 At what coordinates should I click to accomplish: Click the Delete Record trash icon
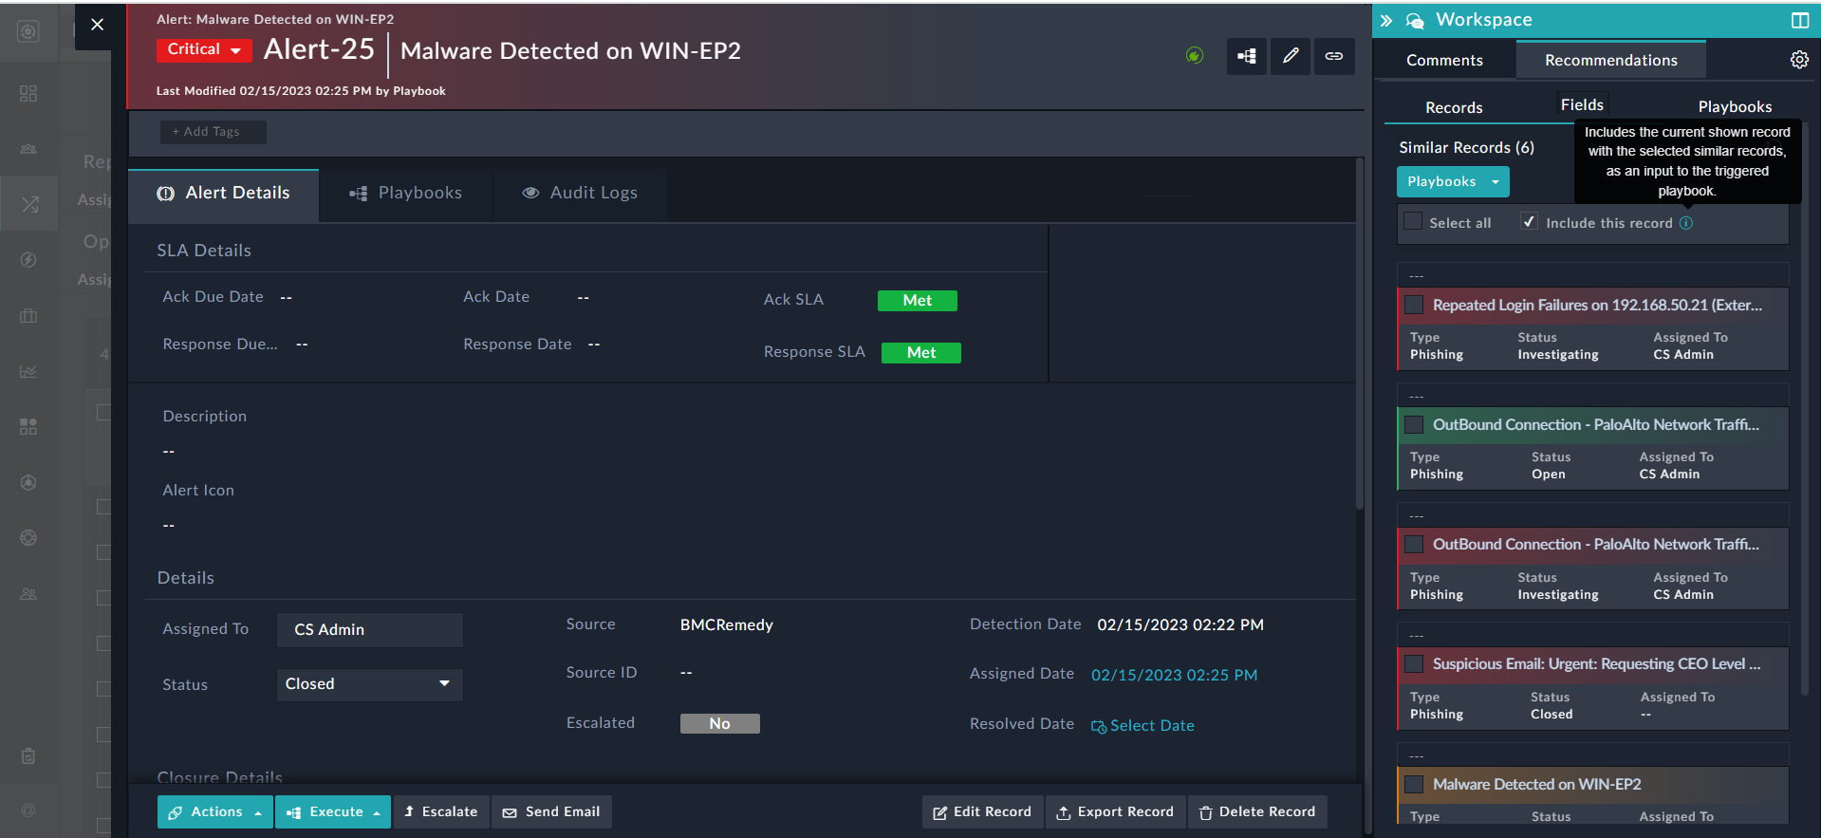tap(1206, 813)
